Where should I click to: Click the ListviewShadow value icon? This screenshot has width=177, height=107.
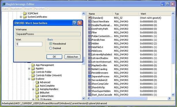click(x=90, y=58)
